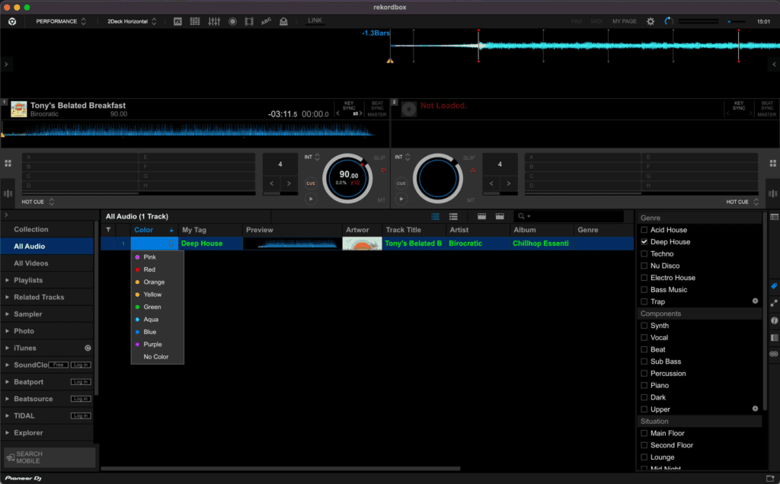The width and height of the screenshot is (780, 484).
Task: Click the LINK button
Action: tap(315, 21)
